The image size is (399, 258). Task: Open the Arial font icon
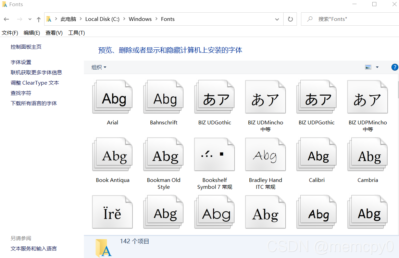pos(112,97)
